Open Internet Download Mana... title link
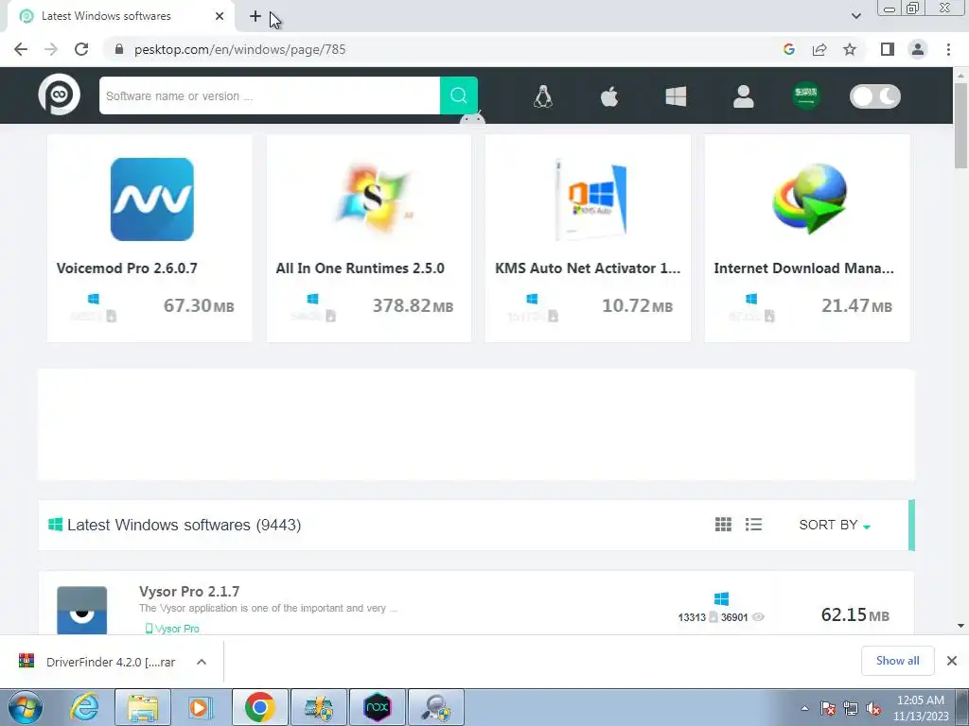This screenshot has width=969, height=726. [803, 268]
